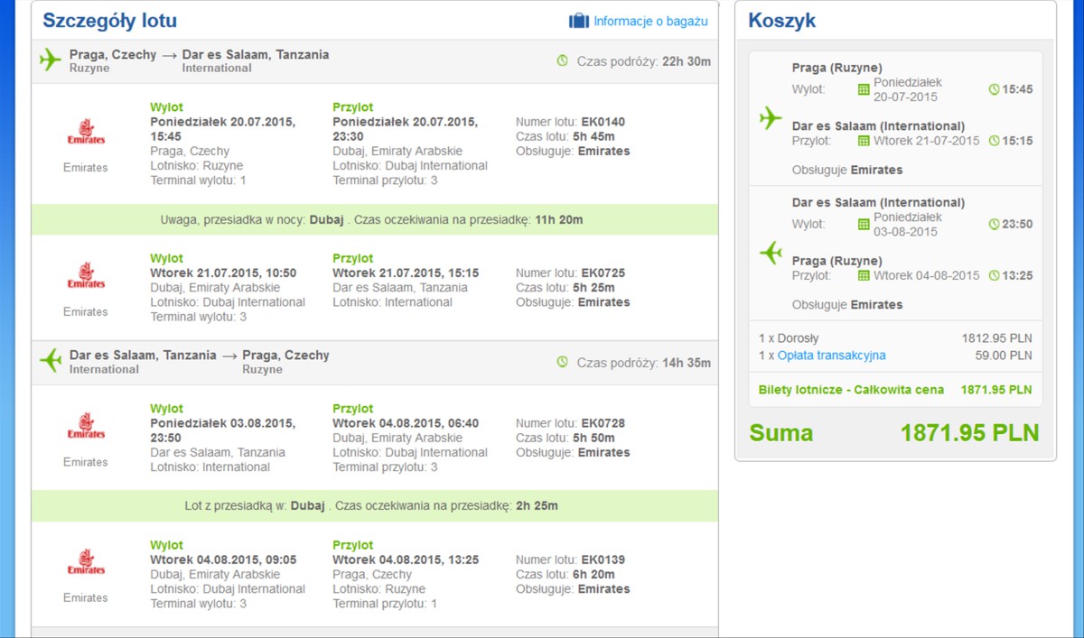Click the Szczegóły lotu heading
This screenshot has width=1084, height=638.
point(110,20)
